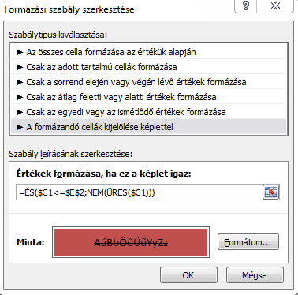The height and width of the screenshot is (295, 298).
Task: Choose 'Csak az átlag feletti vagy alatti' rule
Action: coord(148,97)
